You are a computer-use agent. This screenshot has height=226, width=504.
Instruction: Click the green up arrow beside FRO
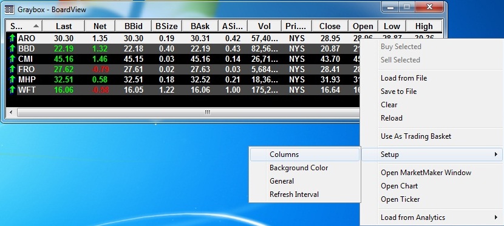tap(12, 69)
